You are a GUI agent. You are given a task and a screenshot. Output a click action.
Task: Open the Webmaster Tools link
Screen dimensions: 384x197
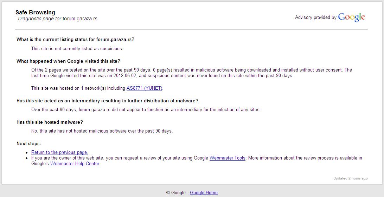(x=227, y=158)
